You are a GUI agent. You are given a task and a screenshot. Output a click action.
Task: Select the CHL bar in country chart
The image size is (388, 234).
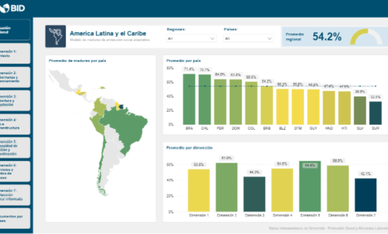204,99
